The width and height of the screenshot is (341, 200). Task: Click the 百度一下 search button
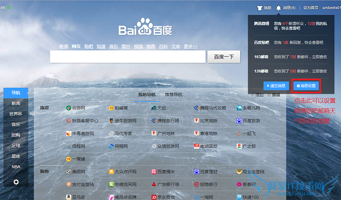click(x=224, y=57)
